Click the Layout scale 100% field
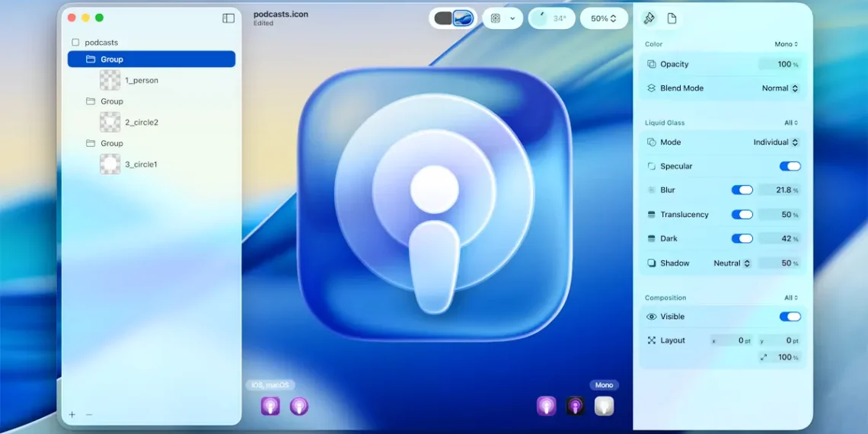Viewport: 868px width, 434px height. click(x=780, y=358)
